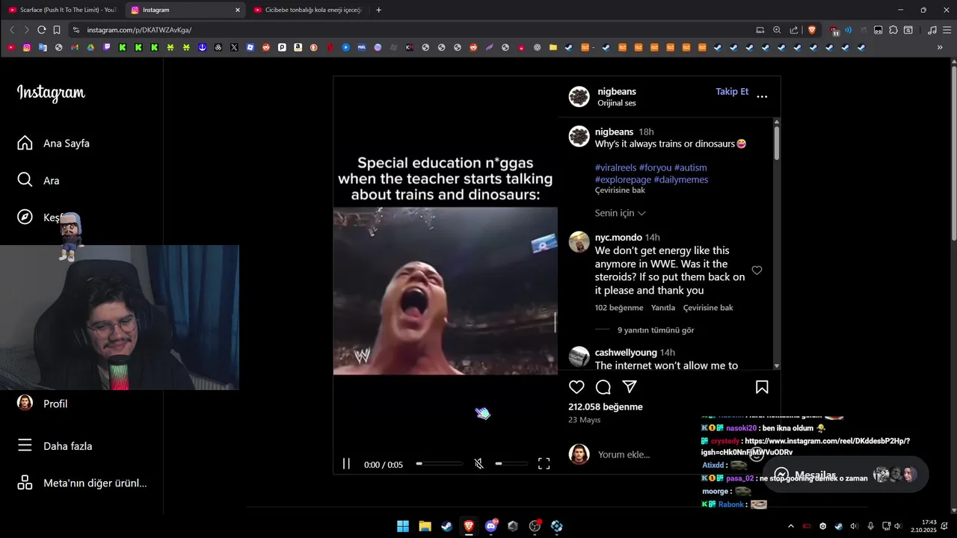This screenshot has width=957, height=538.
Task: Open X bookmark in bookmarks bar
Action: coord(234,47)
